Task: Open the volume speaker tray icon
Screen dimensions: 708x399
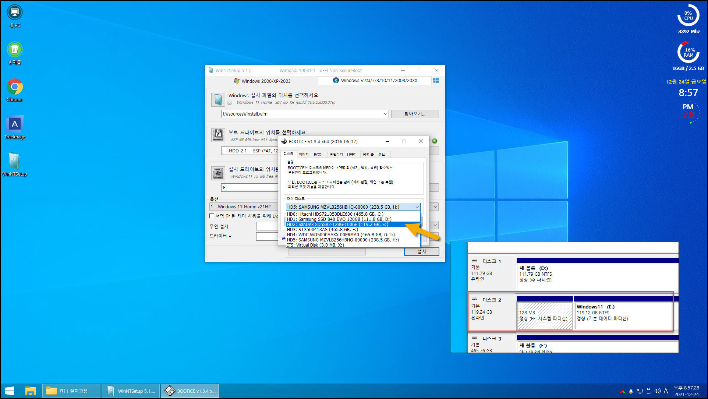Action: point(658,391)
